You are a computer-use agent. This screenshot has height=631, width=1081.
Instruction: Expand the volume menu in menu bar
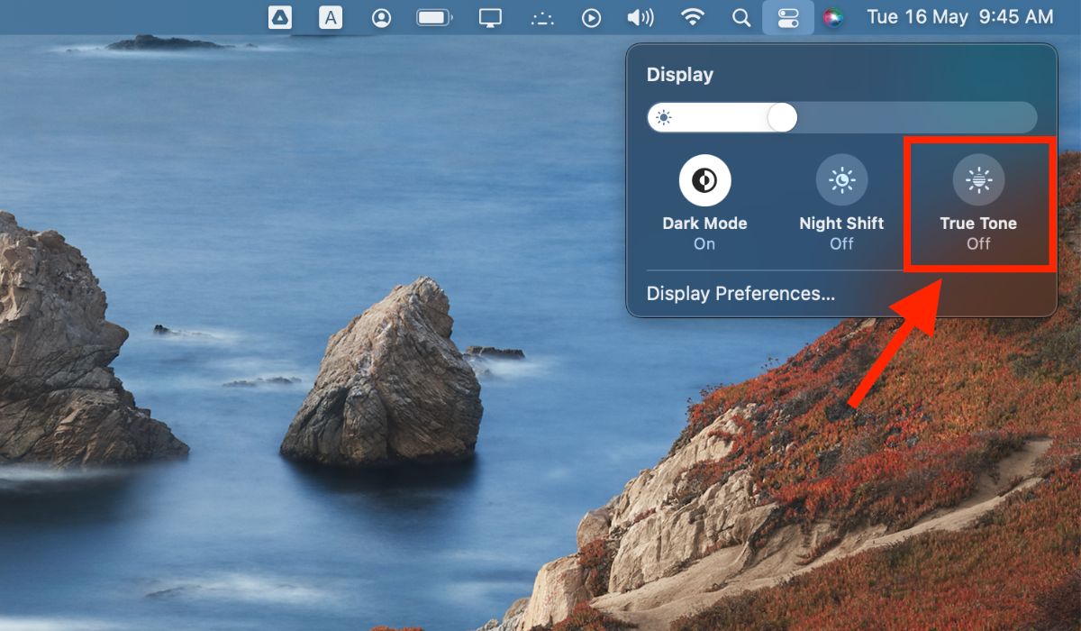coord(640,17)
